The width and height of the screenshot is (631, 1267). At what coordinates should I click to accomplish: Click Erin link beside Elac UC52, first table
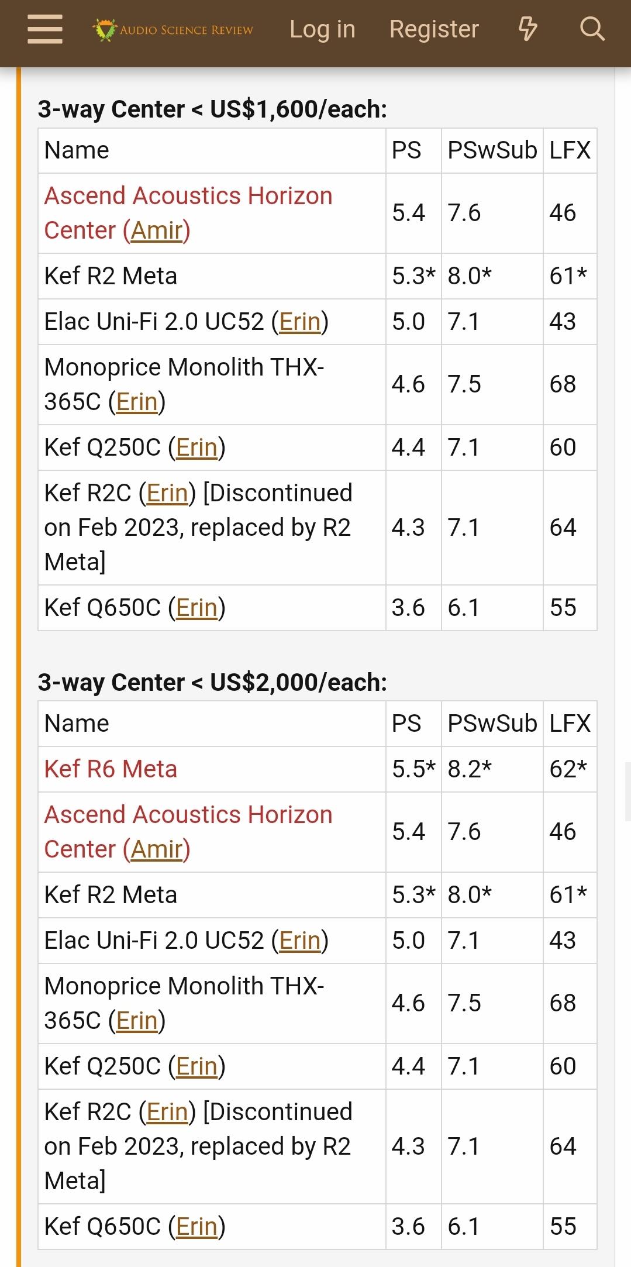tap(300, 322)
